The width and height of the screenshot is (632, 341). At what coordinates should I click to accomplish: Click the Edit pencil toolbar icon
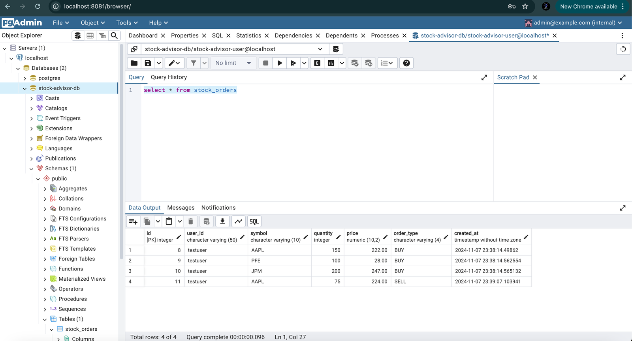pyautogui.click(x=174, y=63)
